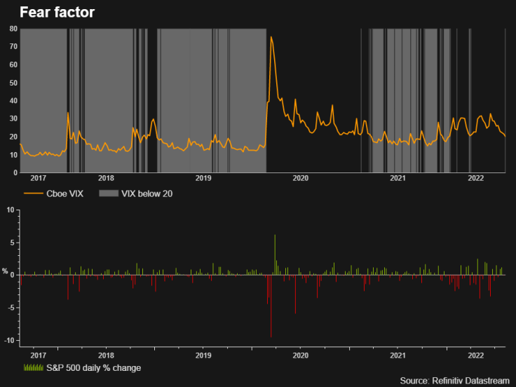The width and height of the screenshot is (516, 387).
Task: Click the 2018 label under the VIX chart
Action: click(106, 178)
